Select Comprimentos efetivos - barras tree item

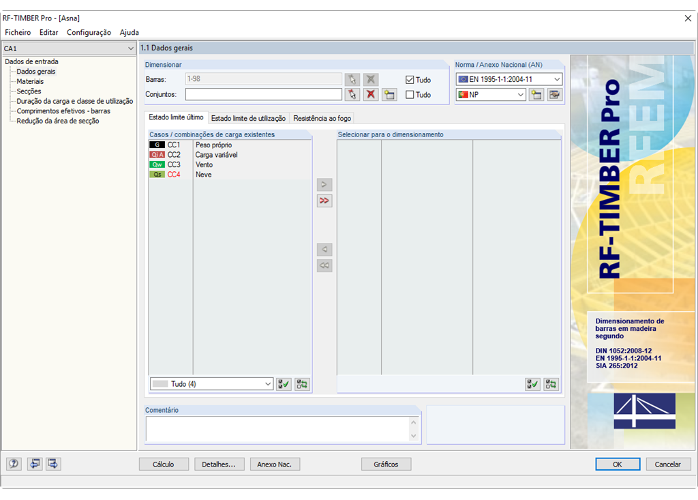[63, 111]
